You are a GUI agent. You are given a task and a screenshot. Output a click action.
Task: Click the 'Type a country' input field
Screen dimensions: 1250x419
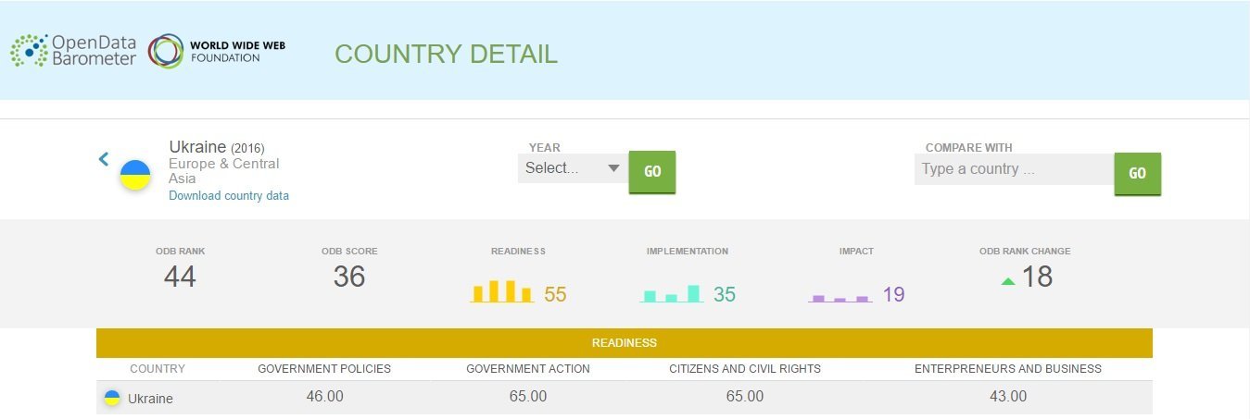tap(1013, 169)
